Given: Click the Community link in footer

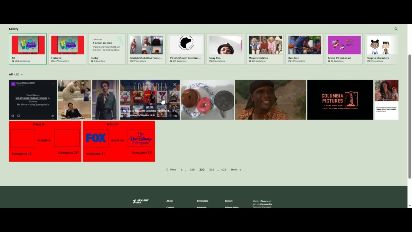Looking at the screenshot, I should click(266, 204).
